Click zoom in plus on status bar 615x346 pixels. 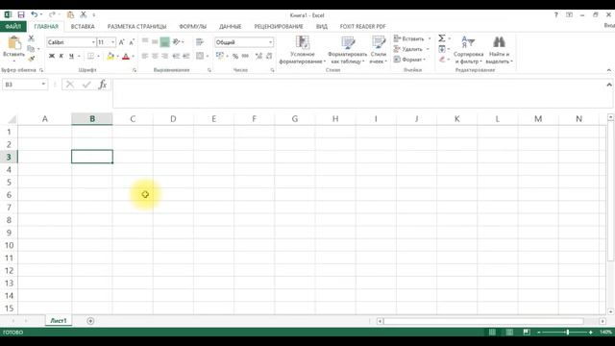coord(591,333)
